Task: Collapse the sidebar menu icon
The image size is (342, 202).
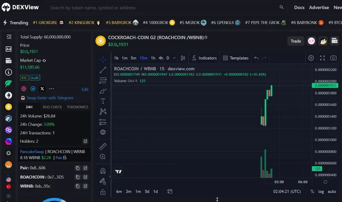Action: pyautogui.click(x=9, y=37)
